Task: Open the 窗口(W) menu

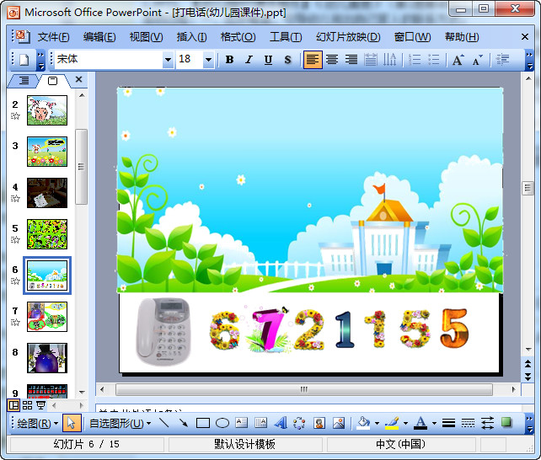Action: [x=412, y=37]
